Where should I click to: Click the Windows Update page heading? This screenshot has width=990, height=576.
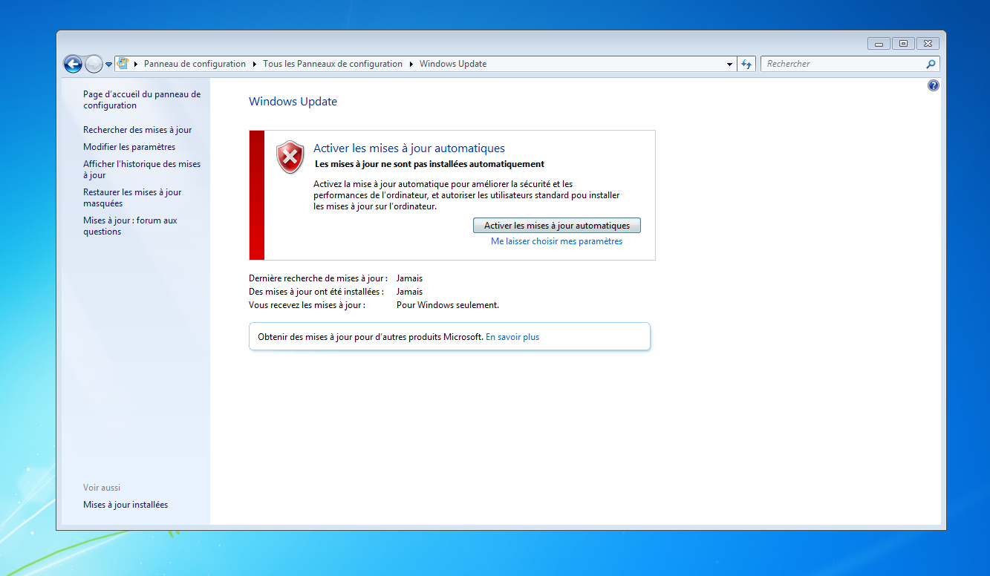[x=293, y=102]
